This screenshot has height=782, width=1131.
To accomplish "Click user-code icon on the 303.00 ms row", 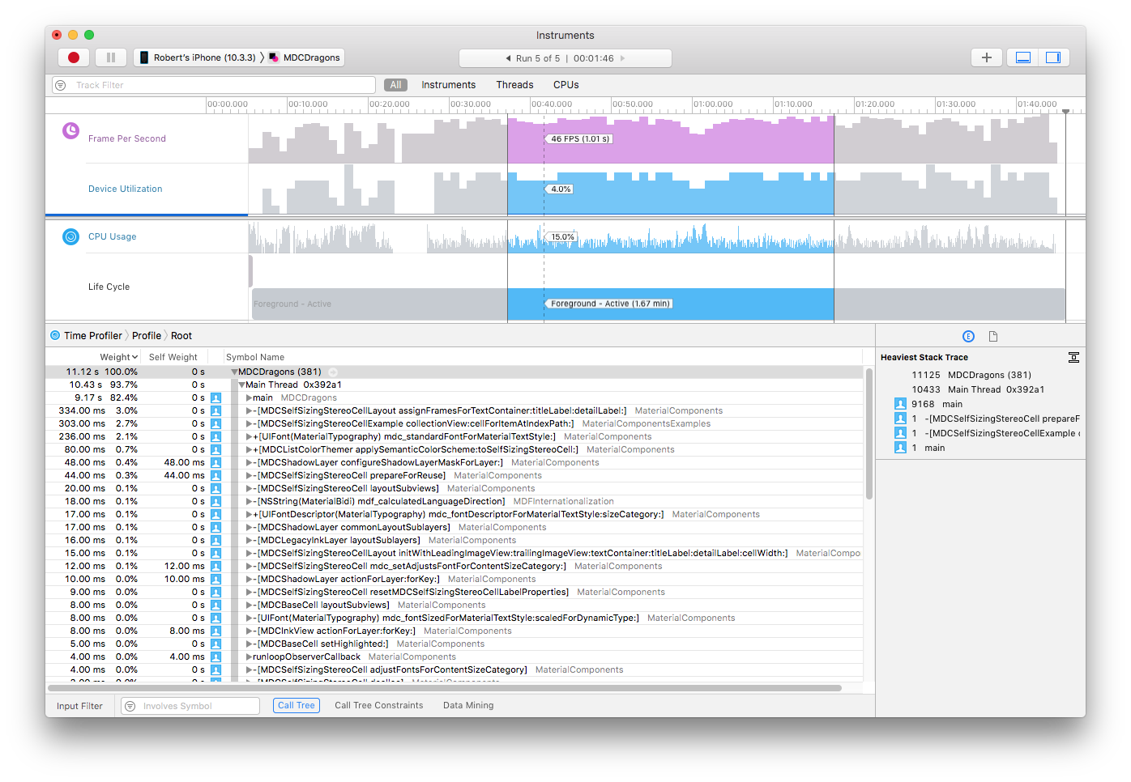I will pos(216,424).
